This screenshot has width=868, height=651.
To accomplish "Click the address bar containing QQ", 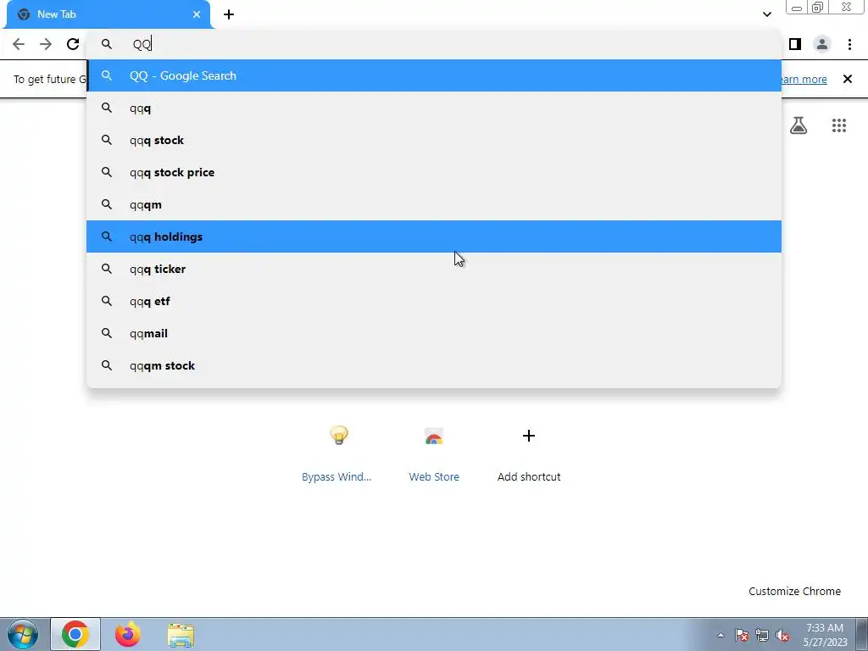I will coord(433,44).
